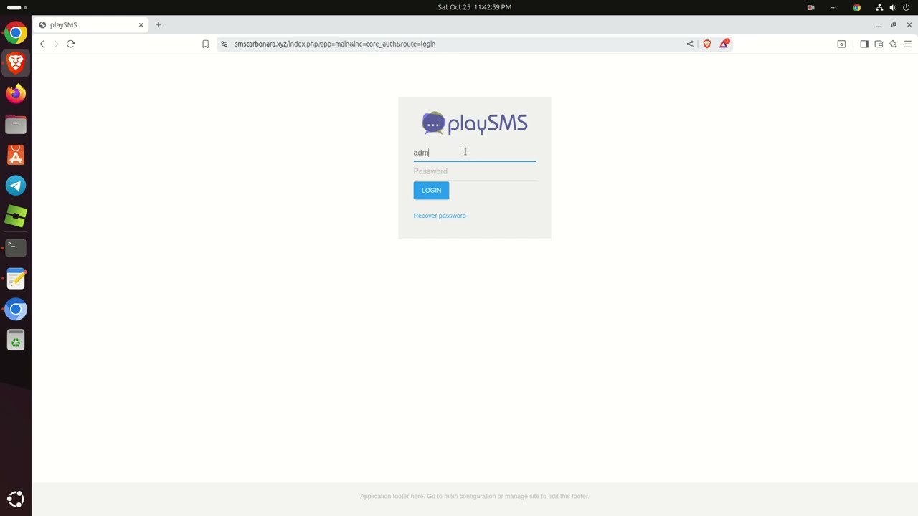Open the browser hamburger menu

(x=907, y=44)
